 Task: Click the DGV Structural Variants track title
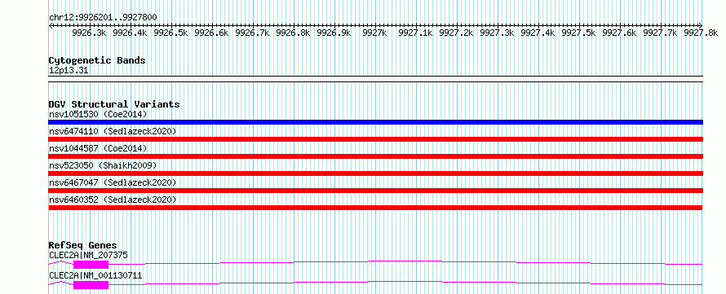click(114, 104)
